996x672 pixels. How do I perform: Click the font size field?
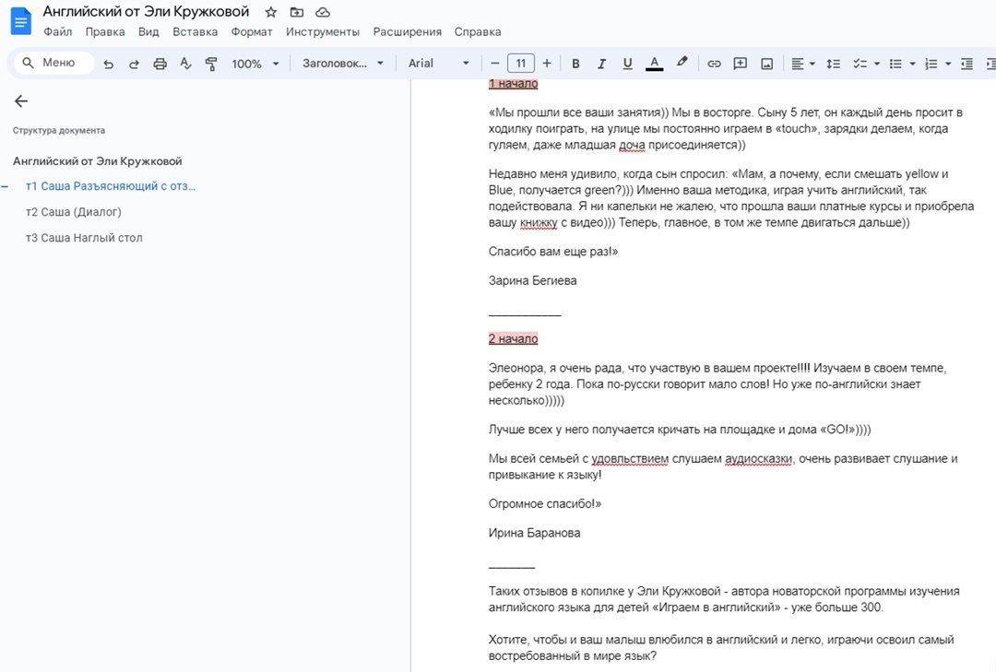[521, 63]
